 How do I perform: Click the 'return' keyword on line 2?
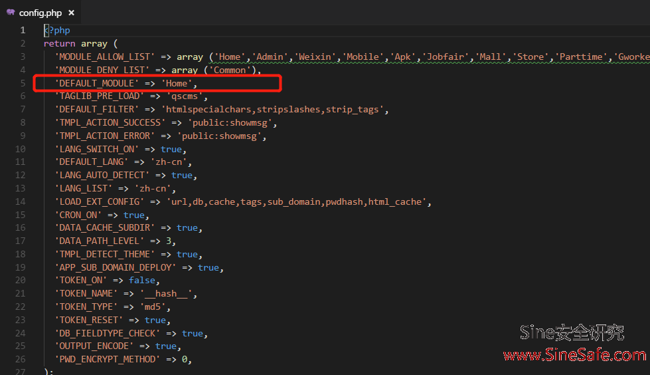click(60, 44)
